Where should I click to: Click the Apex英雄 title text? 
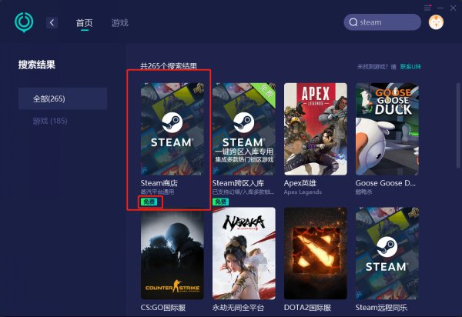pos(300,183)
